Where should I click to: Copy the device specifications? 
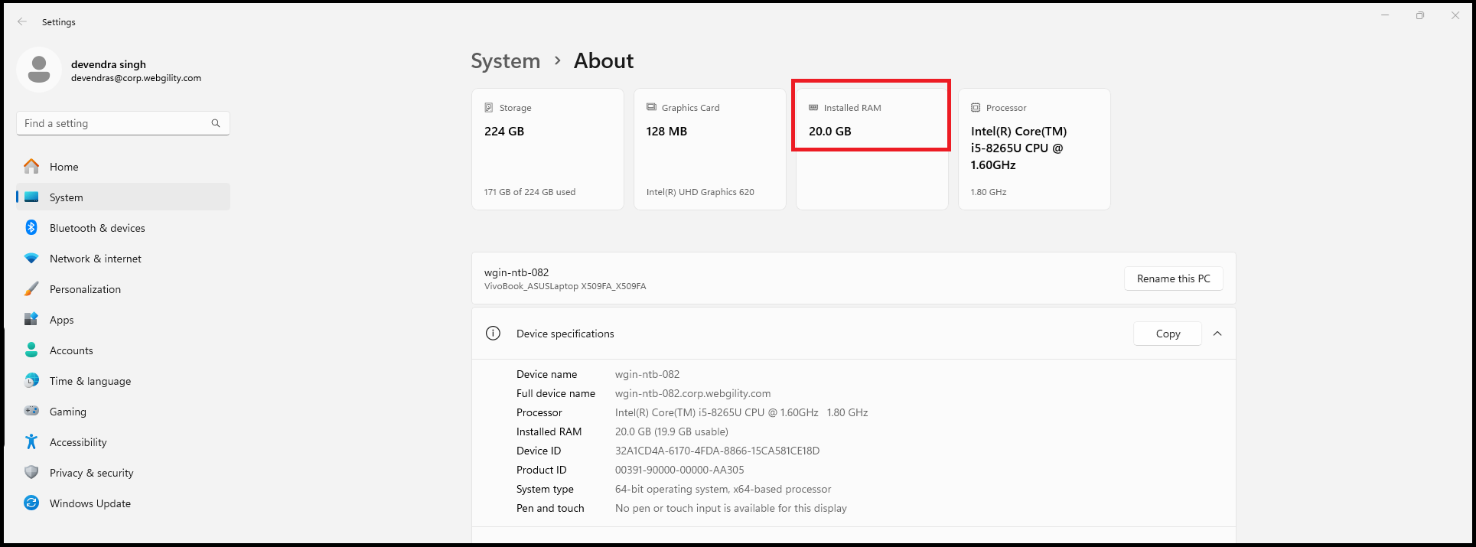[1167, 334]
